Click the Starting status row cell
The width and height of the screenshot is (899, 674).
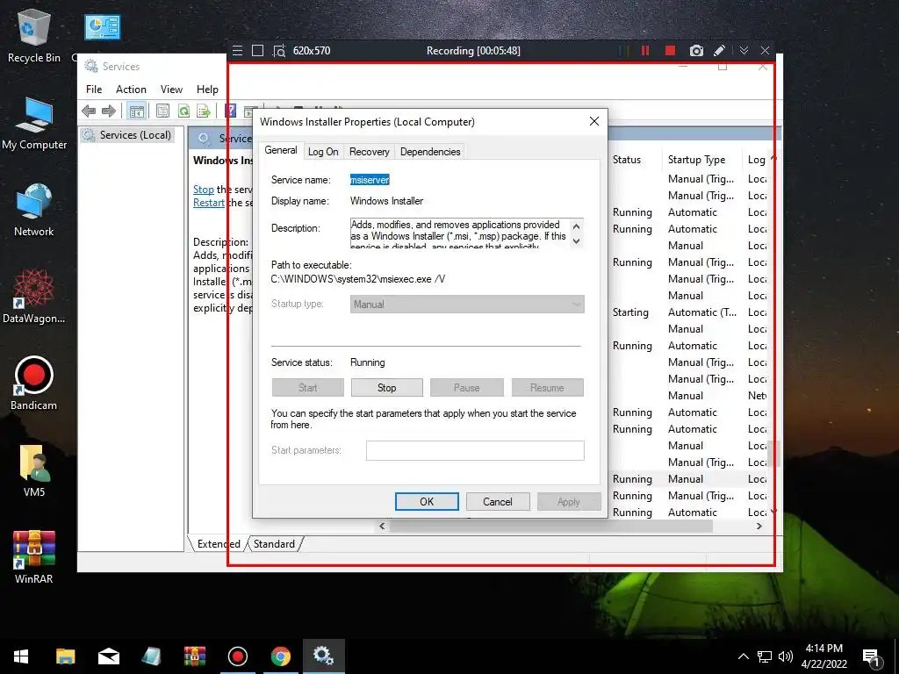[630, 312]
